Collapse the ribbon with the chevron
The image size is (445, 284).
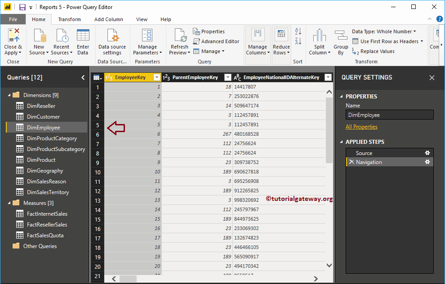tap(430, 19)
